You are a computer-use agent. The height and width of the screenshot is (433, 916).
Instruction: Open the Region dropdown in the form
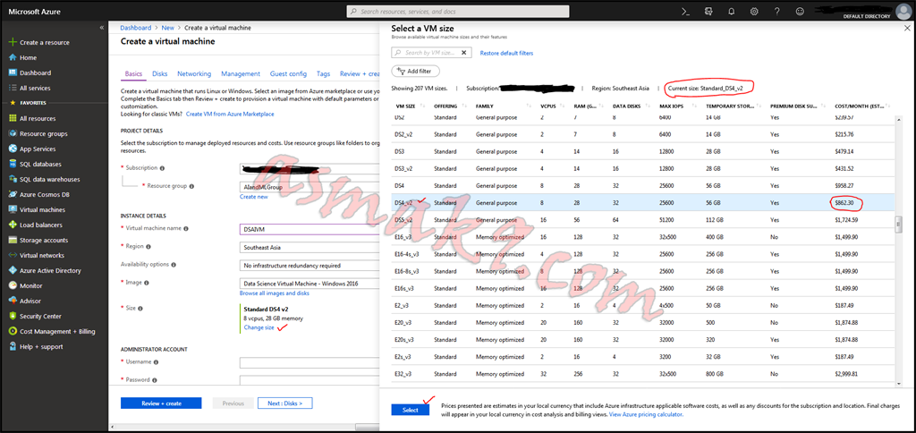tap(310, 247)
